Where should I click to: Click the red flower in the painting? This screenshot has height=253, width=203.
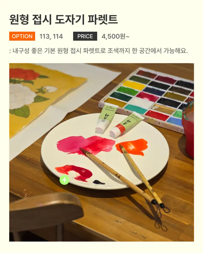(24, 74)
